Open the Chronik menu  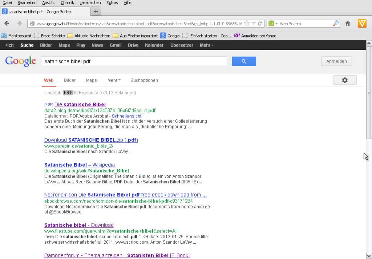[x=67, y=3]
